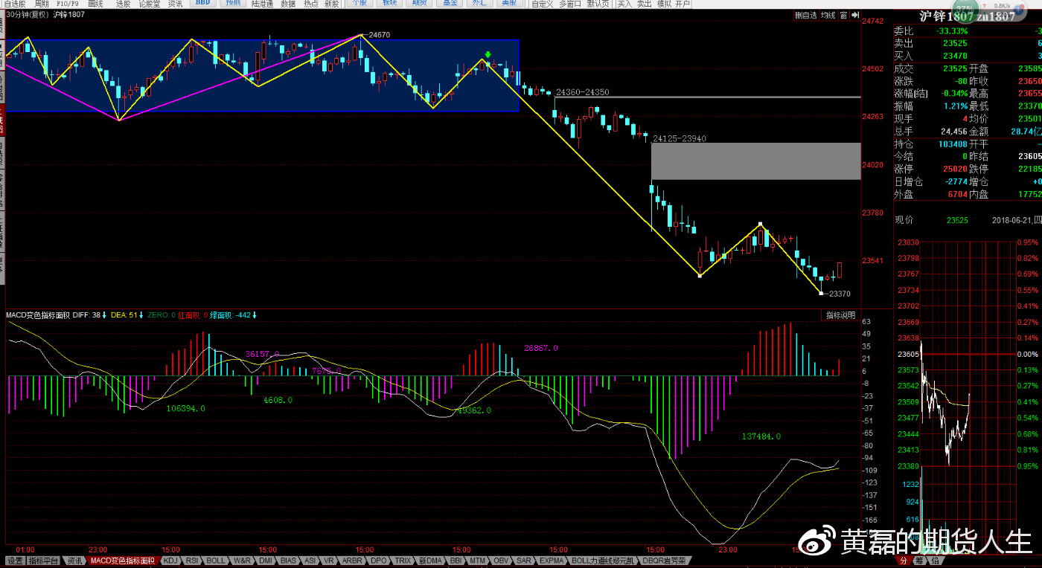Switch to the ARBR indicator tab
The height and width of the screenshot is (568, 1042).
pos(352,561)
